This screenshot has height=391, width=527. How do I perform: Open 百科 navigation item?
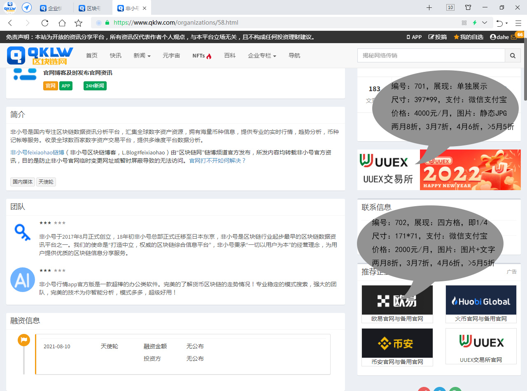pyautogui.click(x=230, y=55)
